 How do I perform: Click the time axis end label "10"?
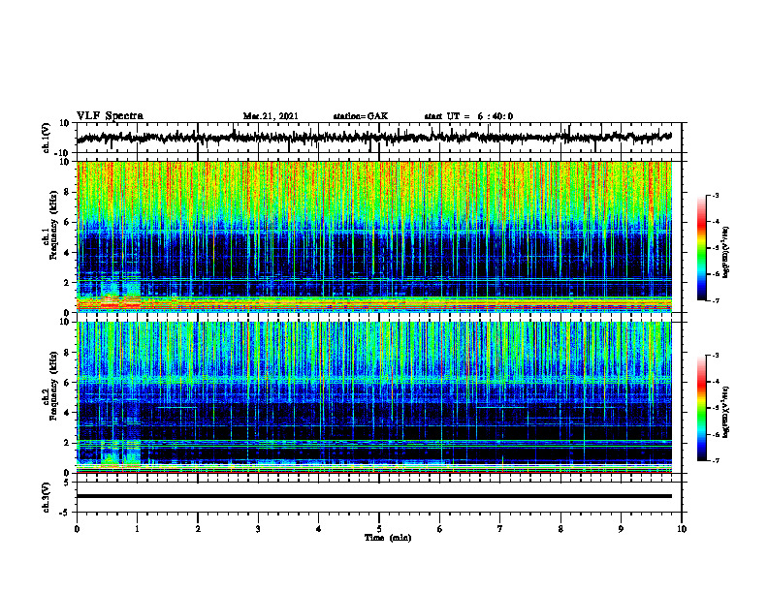pos(682,529)
